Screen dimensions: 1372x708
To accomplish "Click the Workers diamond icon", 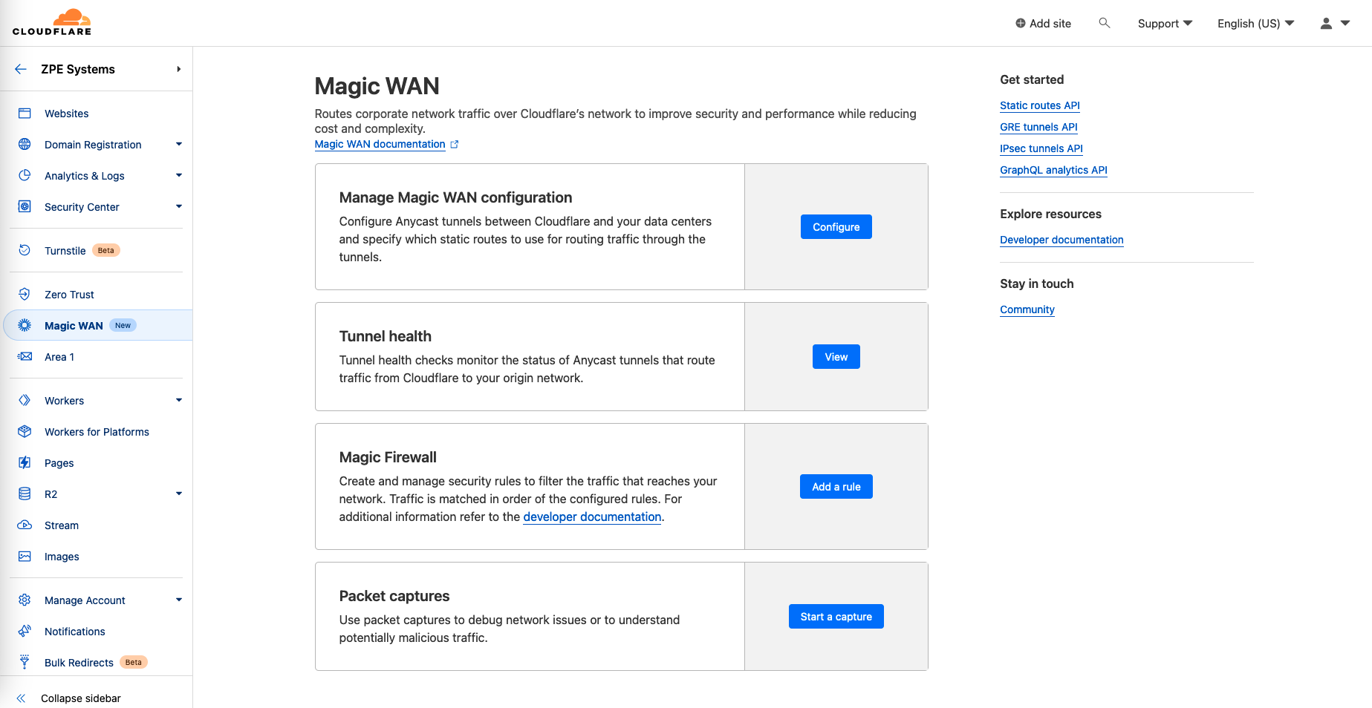I will click(25, 401).
